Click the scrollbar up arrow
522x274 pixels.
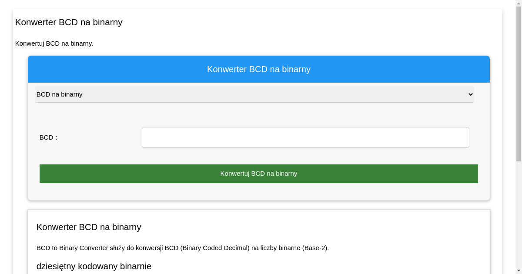[519, 3]
